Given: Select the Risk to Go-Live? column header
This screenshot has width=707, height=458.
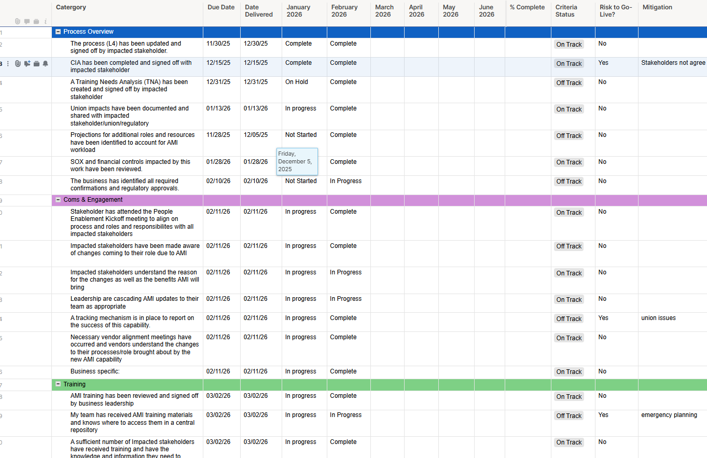Looking at the screenshot, I should pyautogui.click(x=617, y=13).
